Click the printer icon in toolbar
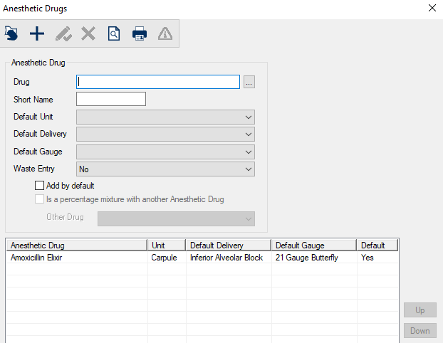Image resolution: width=443 pixels, height=343 pixels. [x=140, y=33]
